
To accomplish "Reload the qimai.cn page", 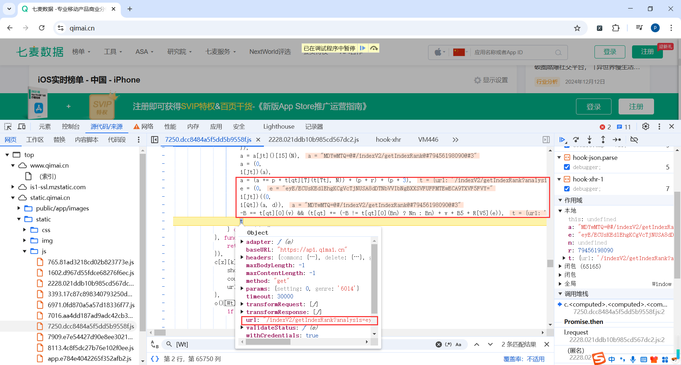I will tap(41, 28).
